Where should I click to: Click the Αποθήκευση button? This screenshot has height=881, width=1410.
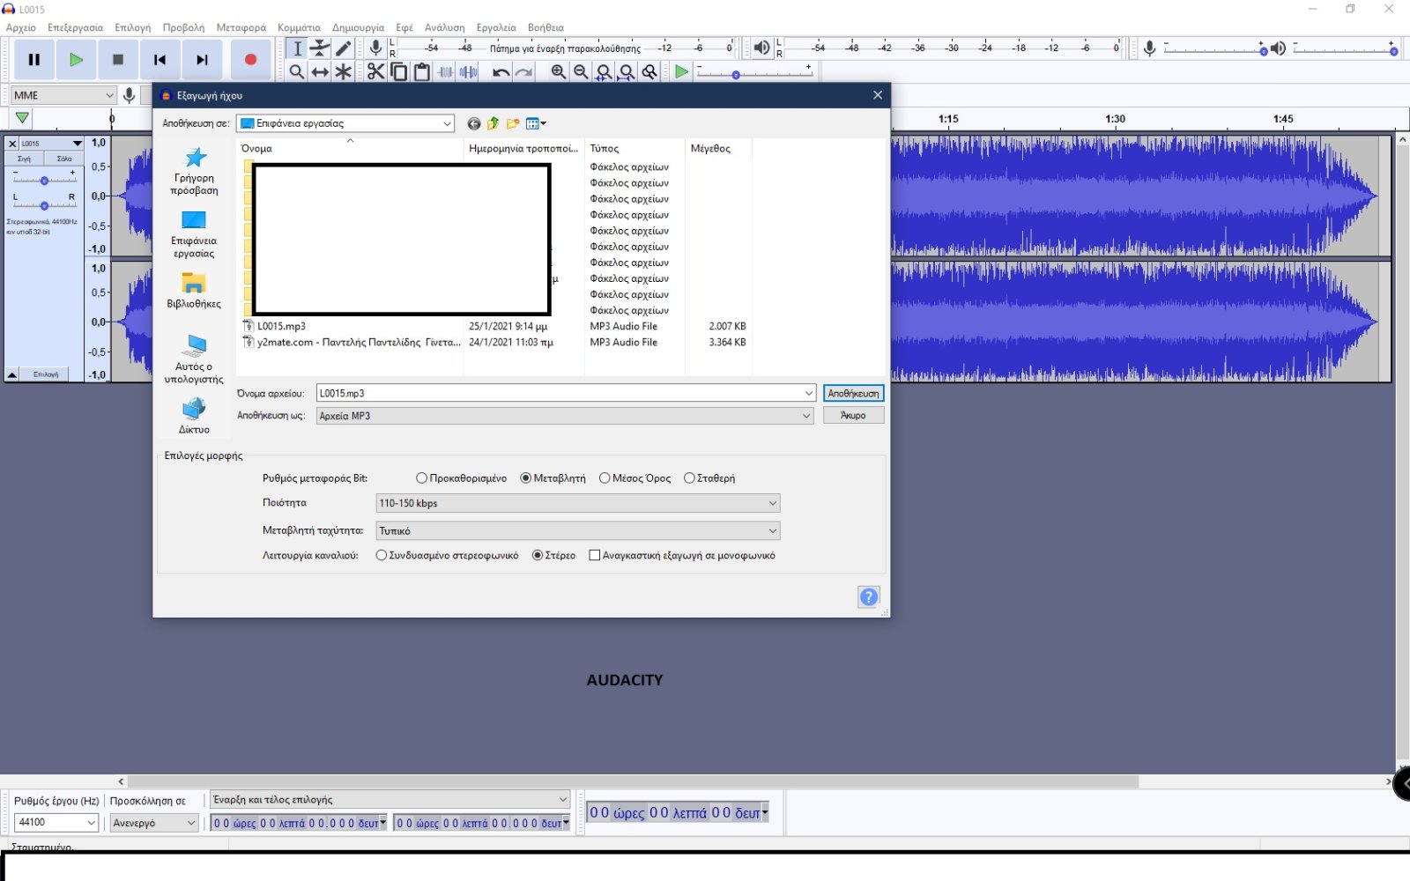pyautogui.click(x=853, y=394)
